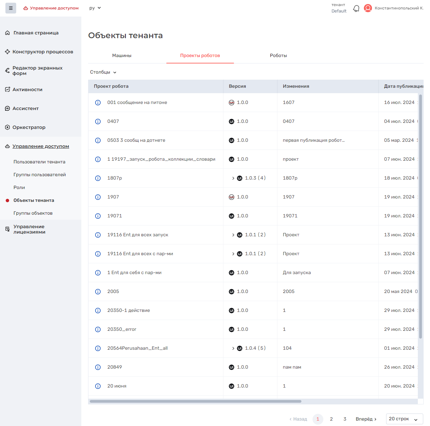This screenshot has width=430, height=426.
Task: Open the Столбцы columns dropdown
Action: [103, 72]
